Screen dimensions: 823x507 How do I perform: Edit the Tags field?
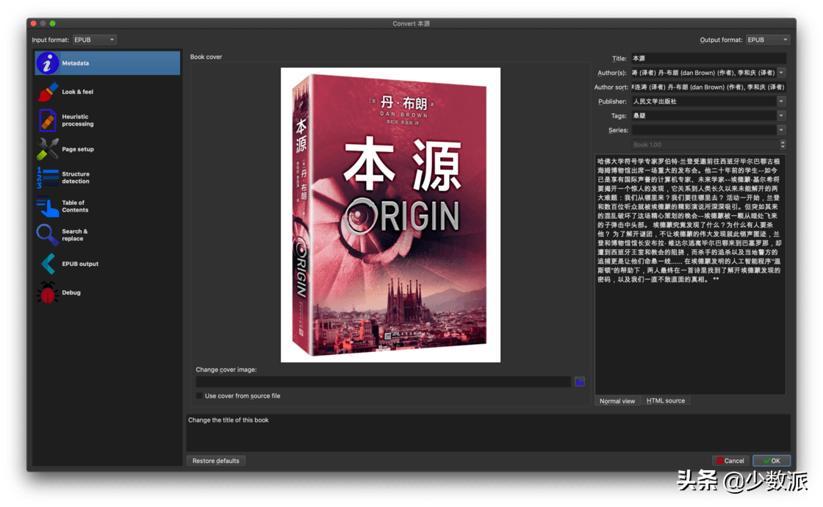704,115
